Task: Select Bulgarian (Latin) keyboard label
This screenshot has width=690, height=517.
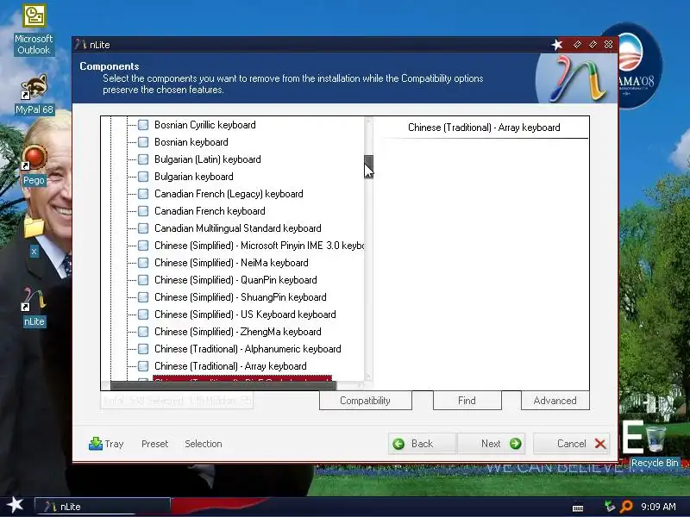Action: click(x=208, y=159)
